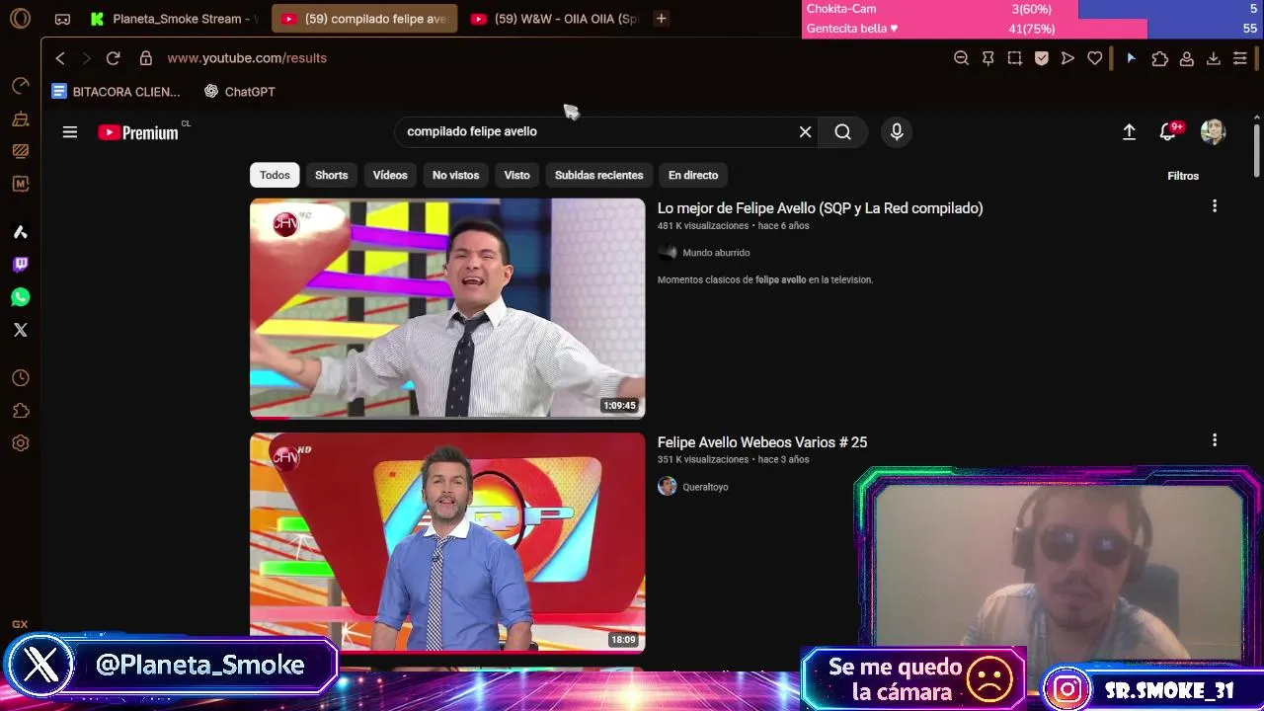Submit search with magnifier button

[x=842, y=132]
